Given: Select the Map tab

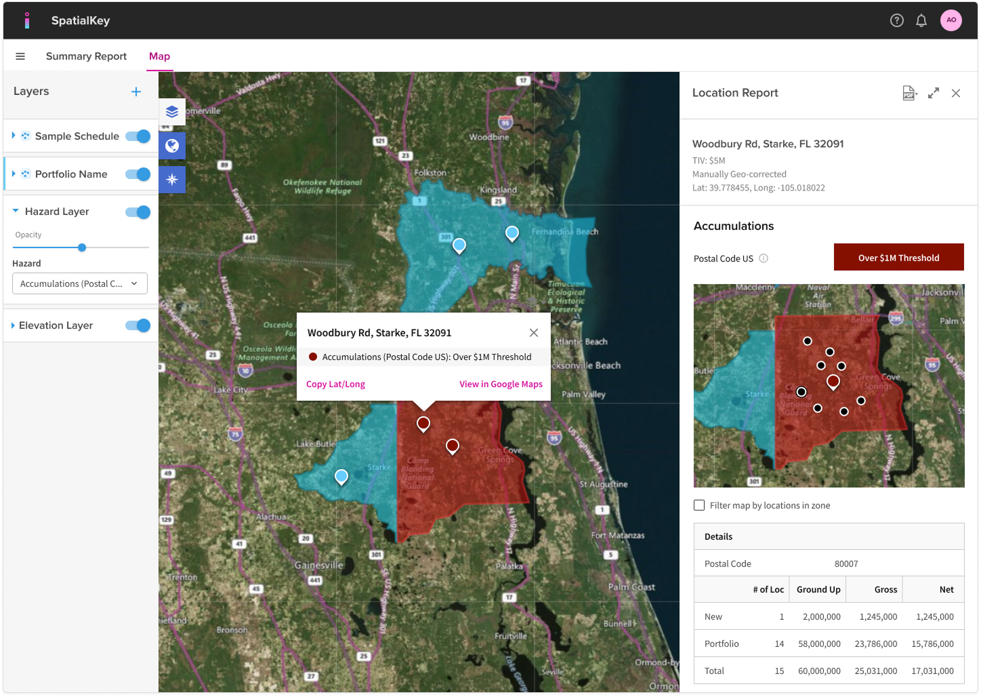Looking at the screenshot, I should click(x=159, y=56).
